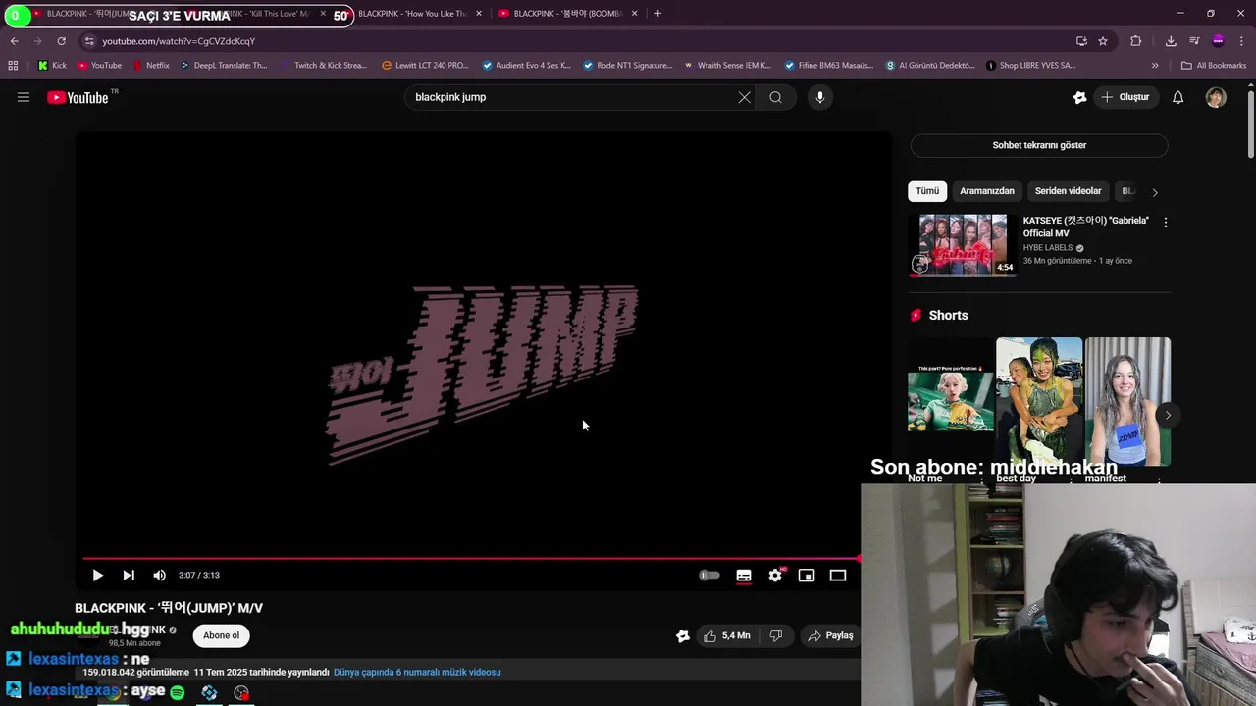The height and width of the screenshot is (706, 1256).
Task: Open the account avatar menu
Action: 1216,97
